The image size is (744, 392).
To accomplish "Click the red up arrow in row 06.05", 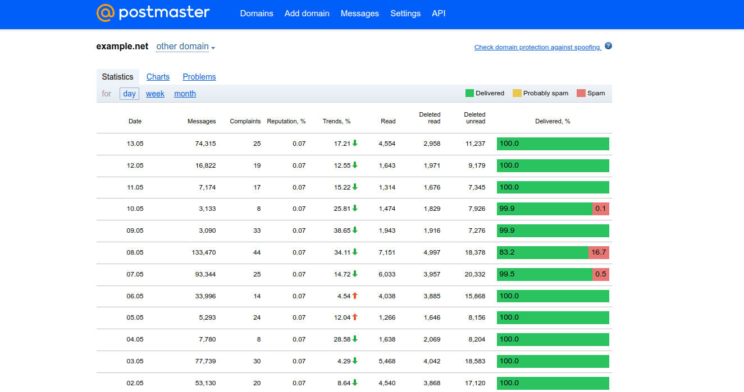I will pos(355,296).
